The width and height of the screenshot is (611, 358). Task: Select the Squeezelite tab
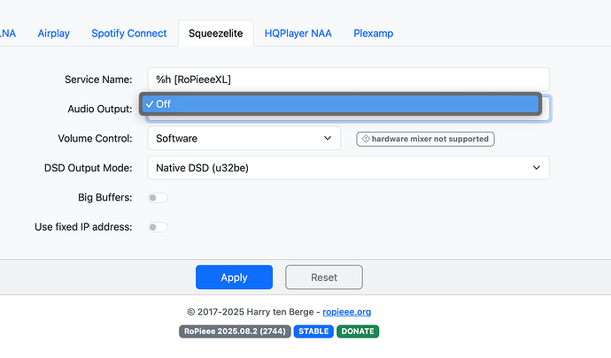tap(215, 34)
